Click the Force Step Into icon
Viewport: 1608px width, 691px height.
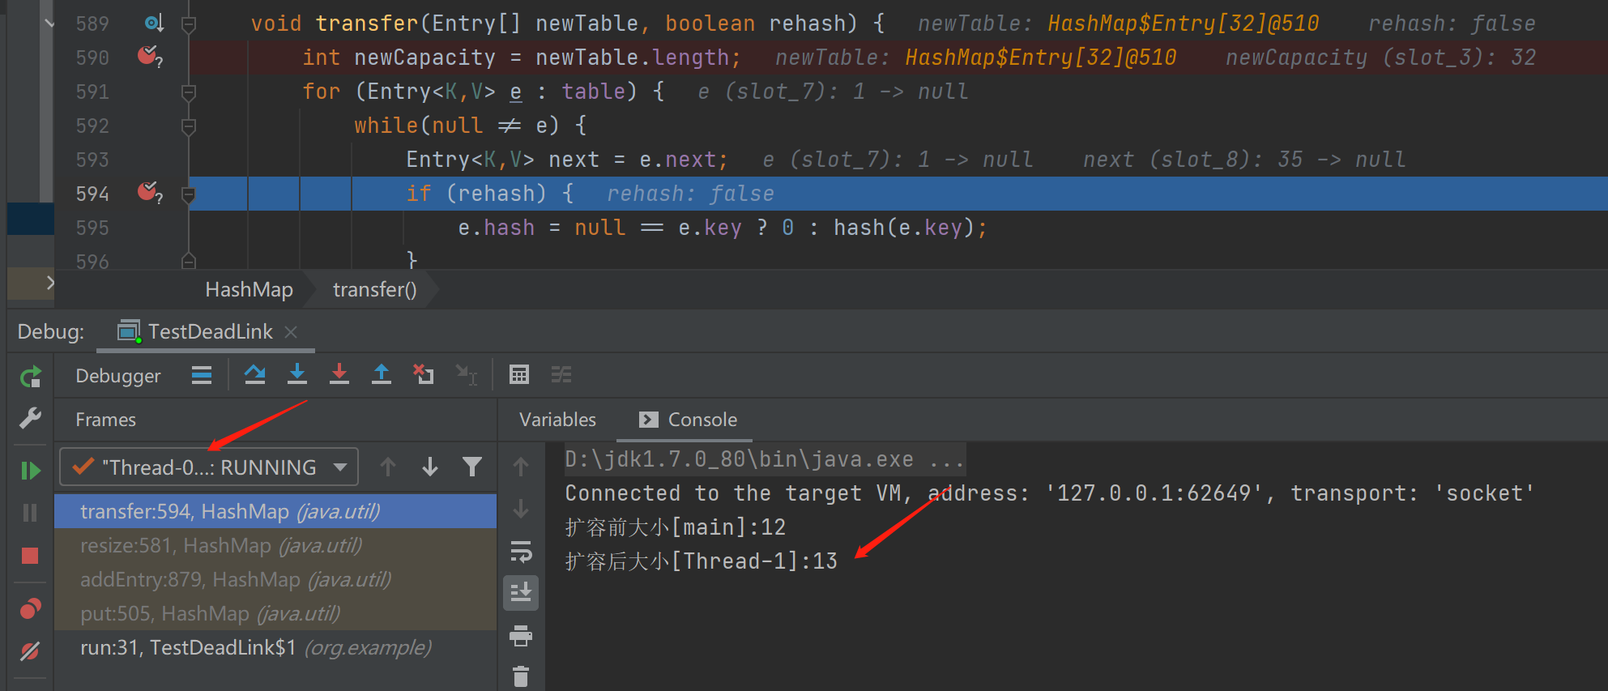339,374
